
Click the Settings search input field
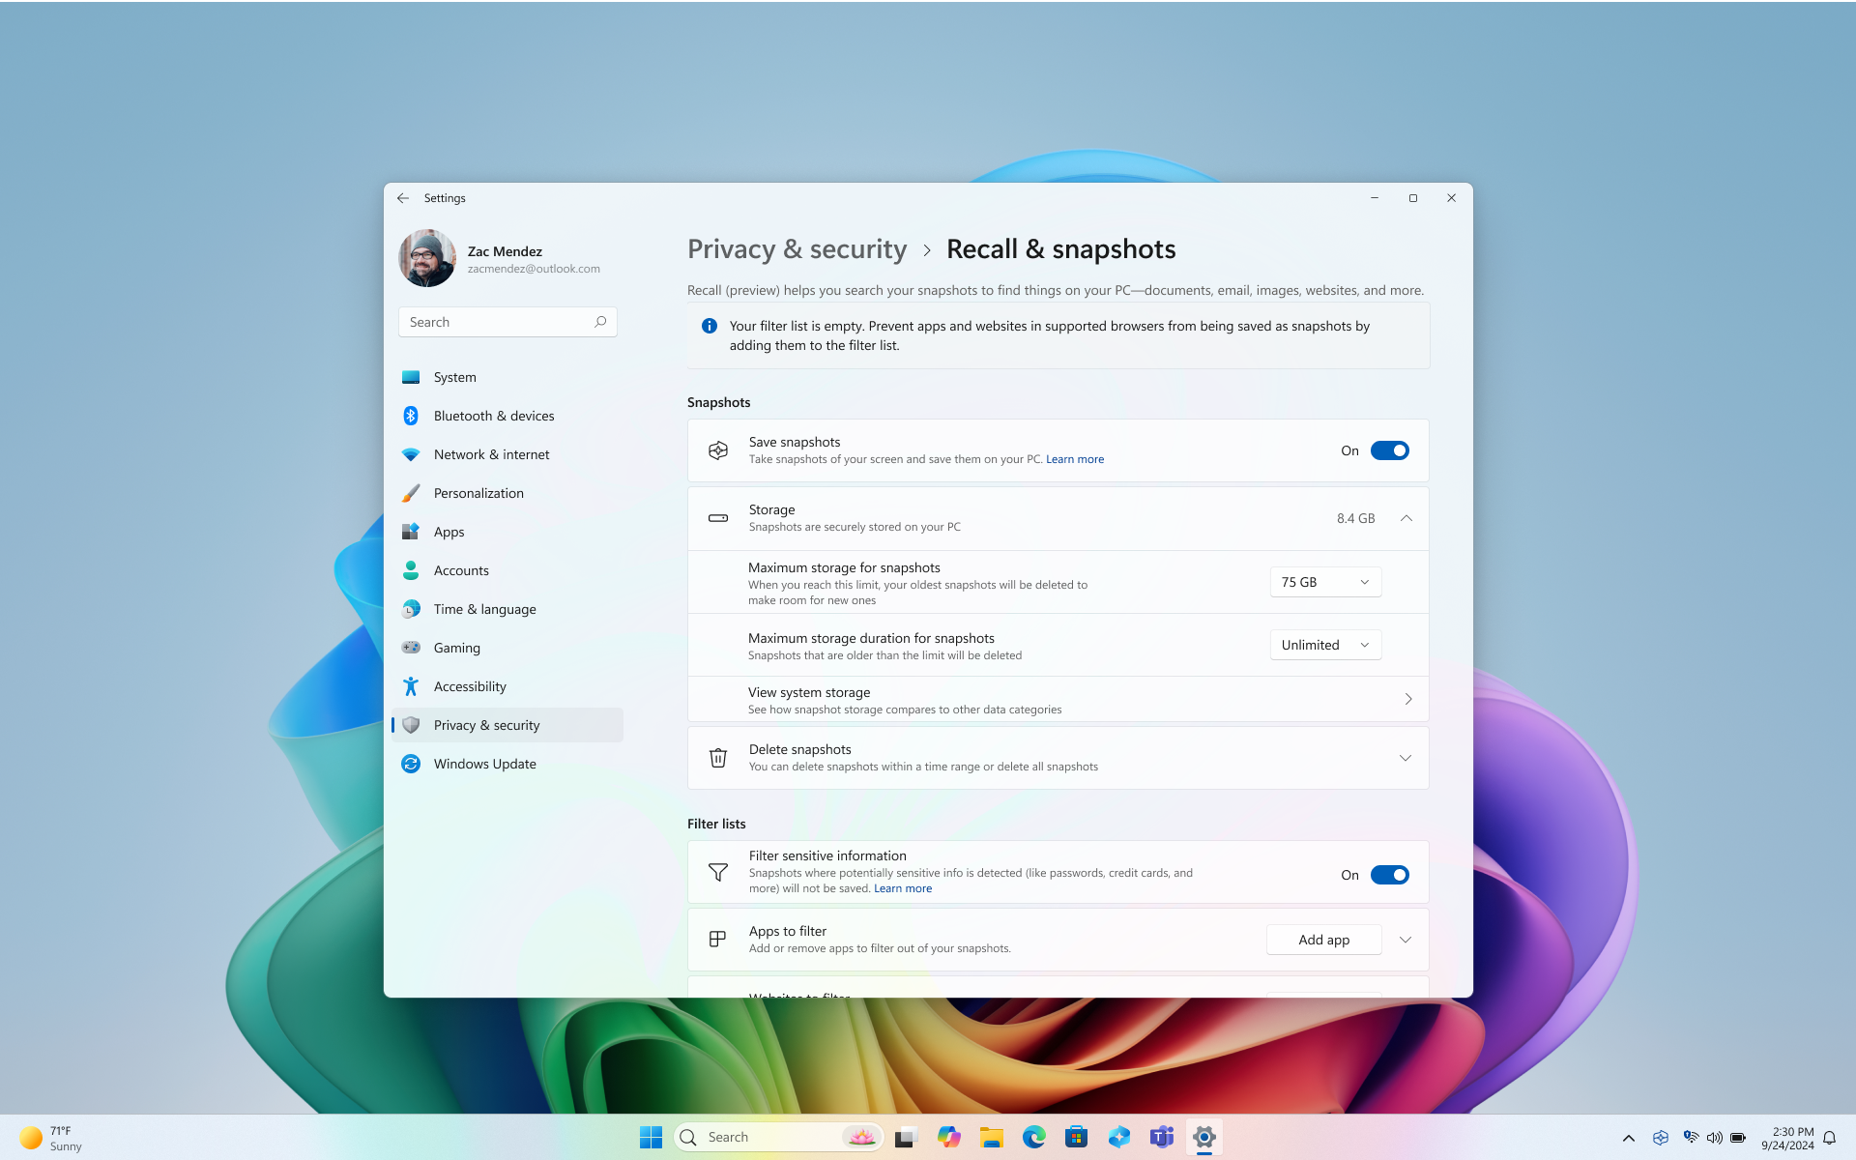[507, 321]
